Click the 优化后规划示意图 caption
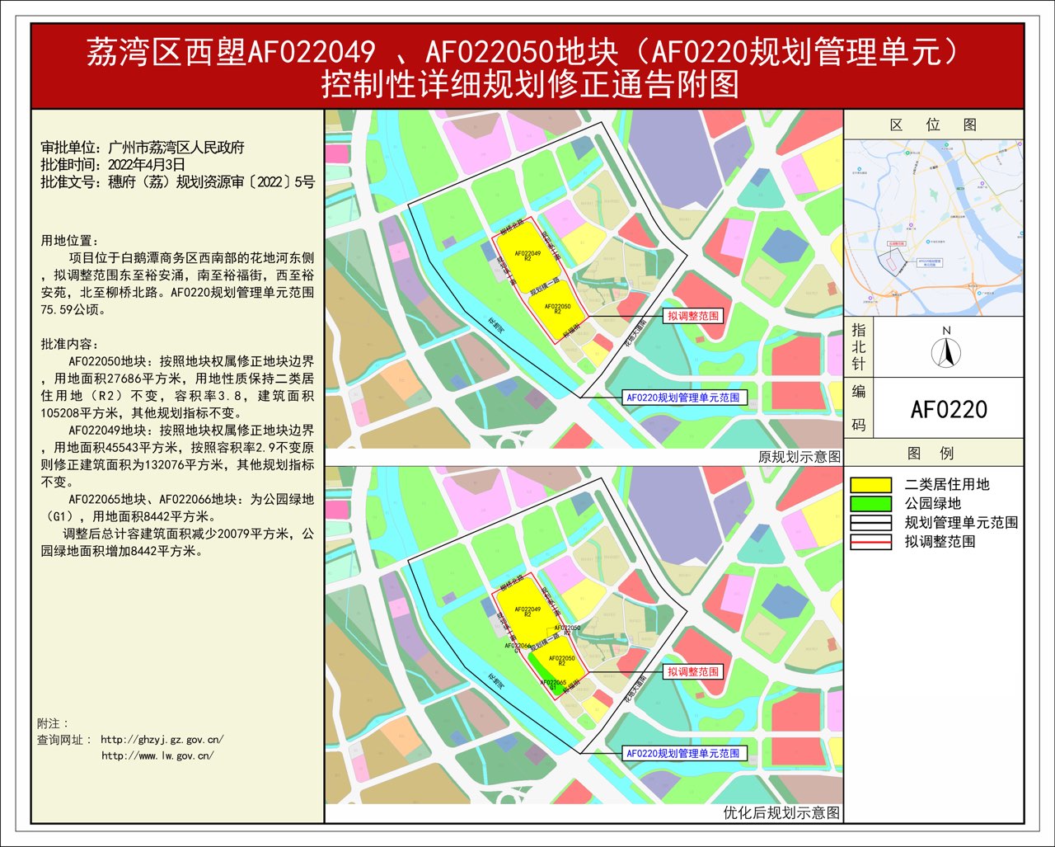The width and height of the screenshot is (1055, 847). click(x=781, y=813)
